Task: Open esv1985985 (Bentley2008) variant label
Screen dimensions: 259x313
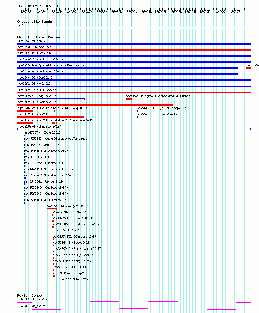Action: pos(71,120)
